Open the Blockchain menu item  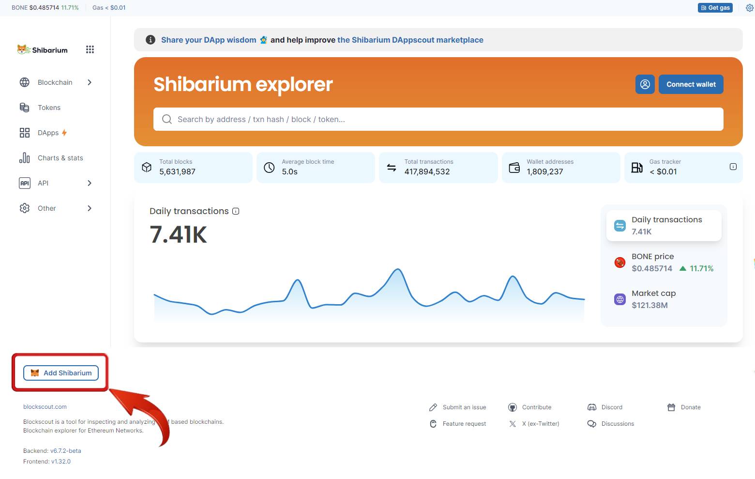tap(56, 82)
